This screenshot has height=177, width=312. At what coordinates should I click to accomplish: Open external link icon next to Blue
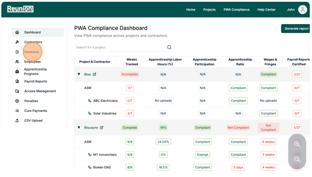(95, 75)
